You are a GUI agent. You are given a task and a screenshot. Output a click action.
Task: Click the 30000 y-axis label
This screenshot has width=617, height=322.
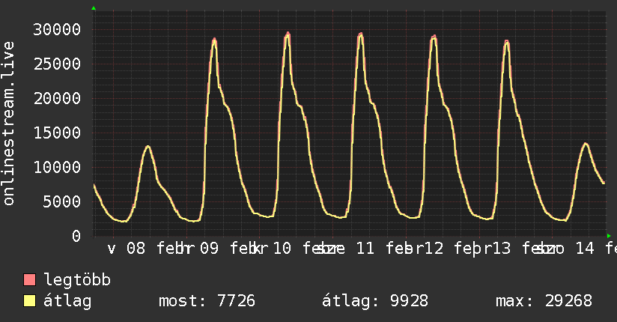click(x=57, y=29)
